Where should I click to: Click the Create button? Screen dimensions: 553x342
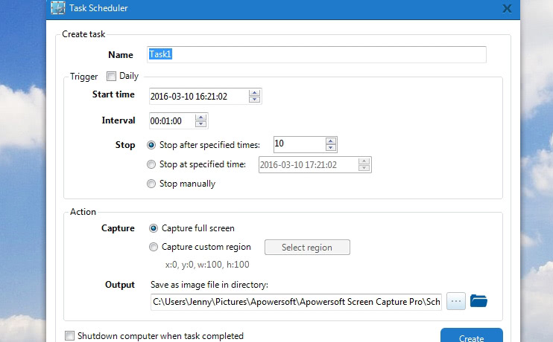pyautogui.click(x=472, y=335)
